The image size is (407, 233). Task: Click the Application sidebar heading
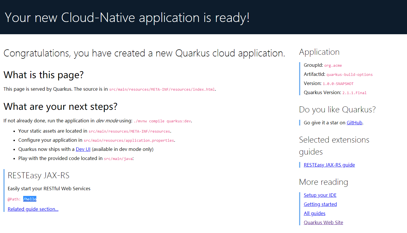coord(319,52)
